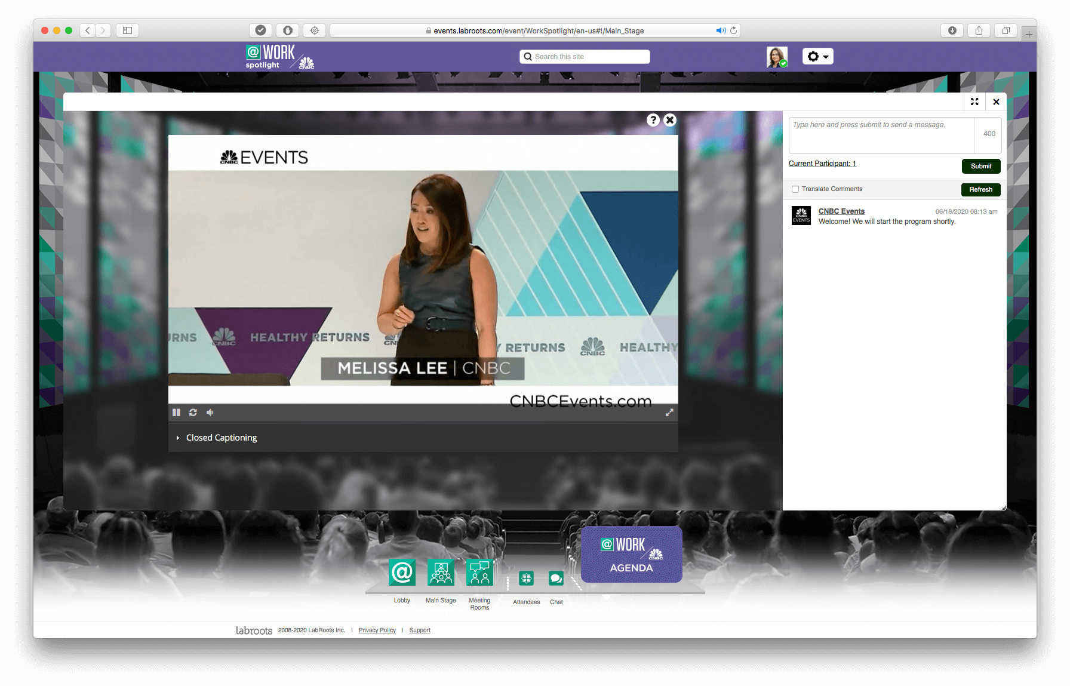Click the CNBC Events avatar thumbnail
The height and width of the screenshot is (686, 1070).
click(801, 216)
